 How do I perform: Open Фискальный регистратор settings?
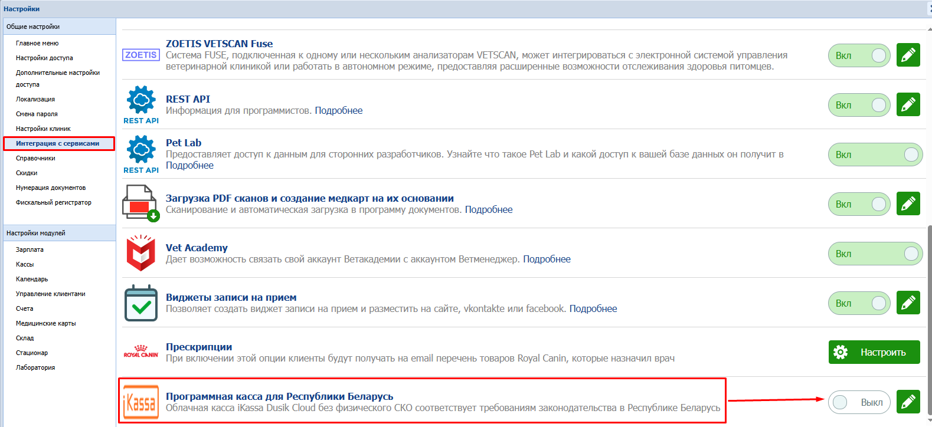point(54,202)
